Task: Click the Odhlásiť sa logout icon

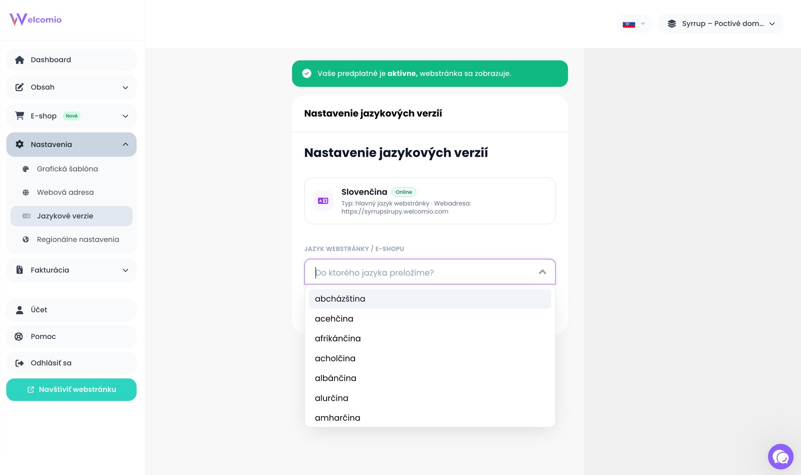Action: point(19,363)
